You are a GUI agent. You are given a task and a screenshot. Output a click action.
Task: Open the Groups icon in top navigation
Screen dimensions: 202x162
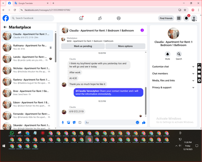[x=119, y=18]
